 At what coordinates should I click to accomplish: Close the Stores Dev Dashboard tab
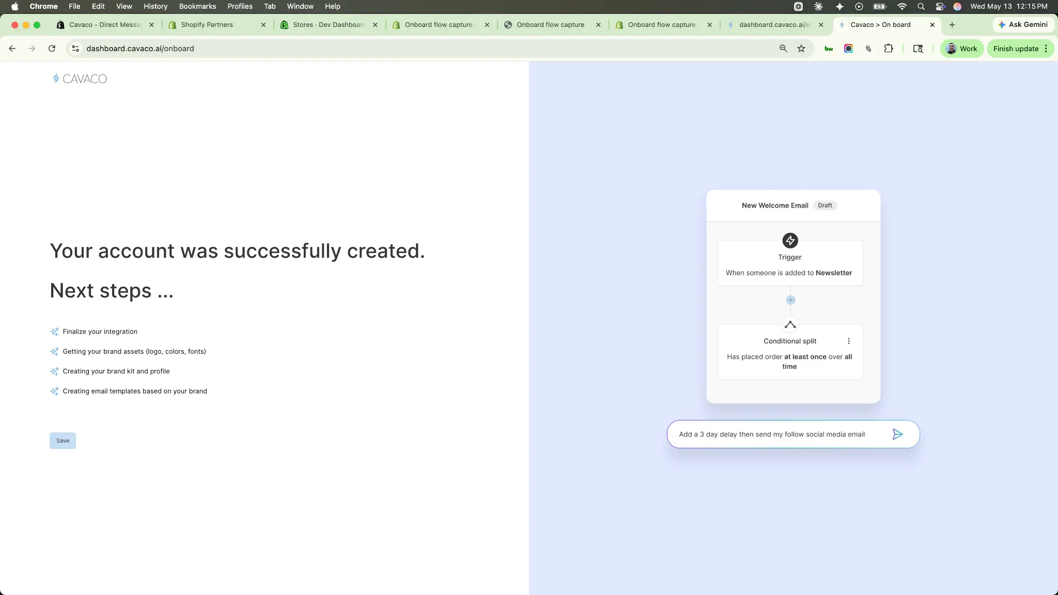pyautogui.click(x=375, y=25)
